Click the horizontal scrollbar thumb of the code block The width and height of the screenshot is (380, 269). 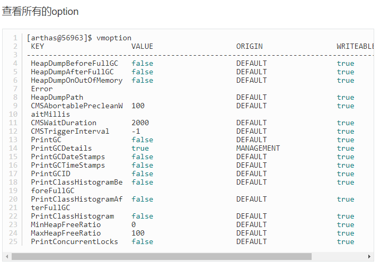pos(162,256)
